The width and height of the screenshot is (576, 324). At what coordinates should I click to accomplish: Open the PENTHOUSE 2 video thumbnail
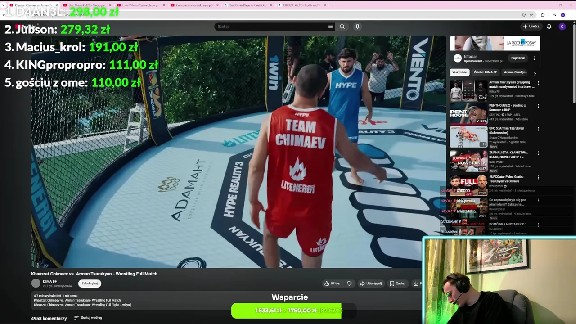(468, 113)
